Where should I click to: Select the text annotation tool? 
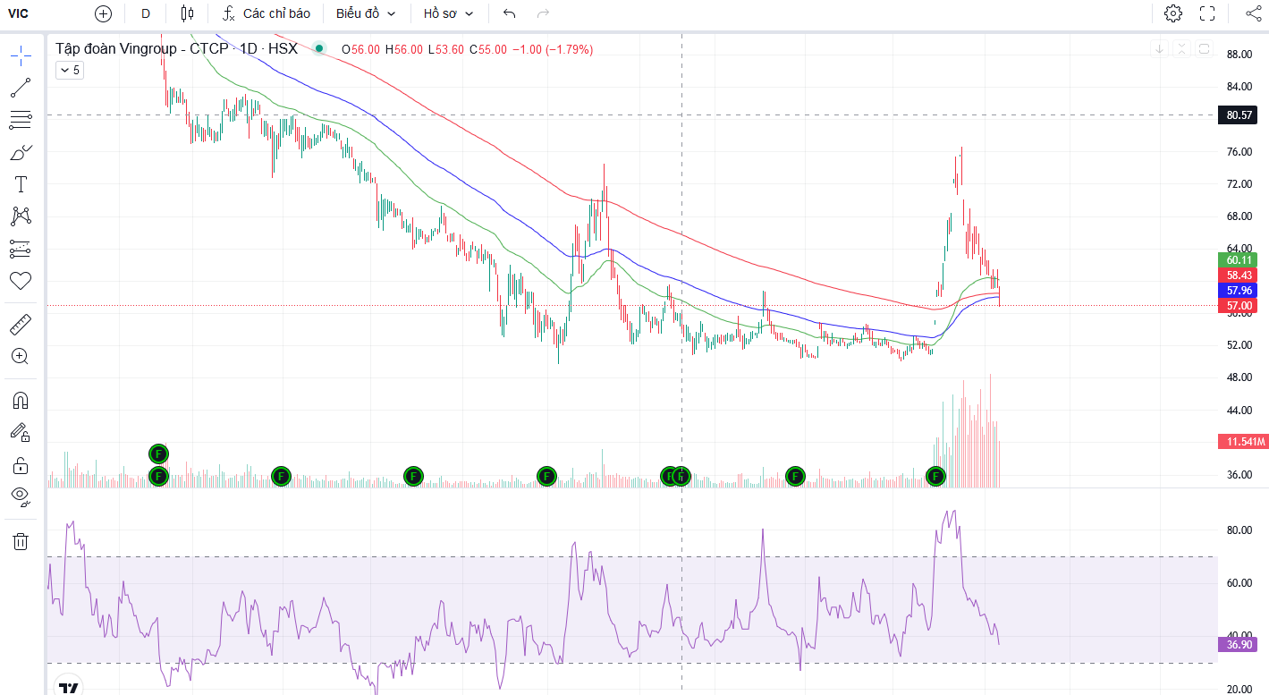[21, 184]
